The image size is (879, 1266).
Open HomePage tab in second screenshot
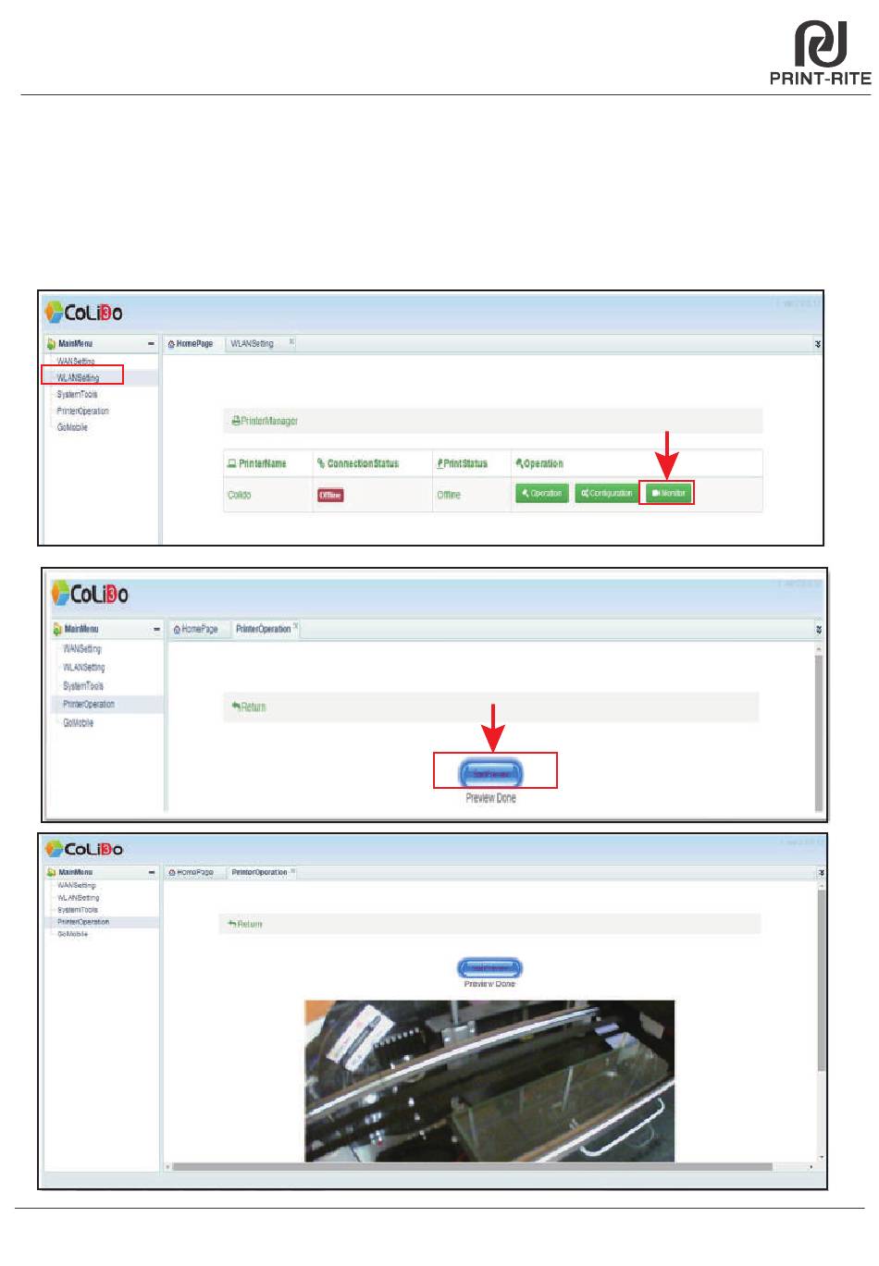point(195,629)
